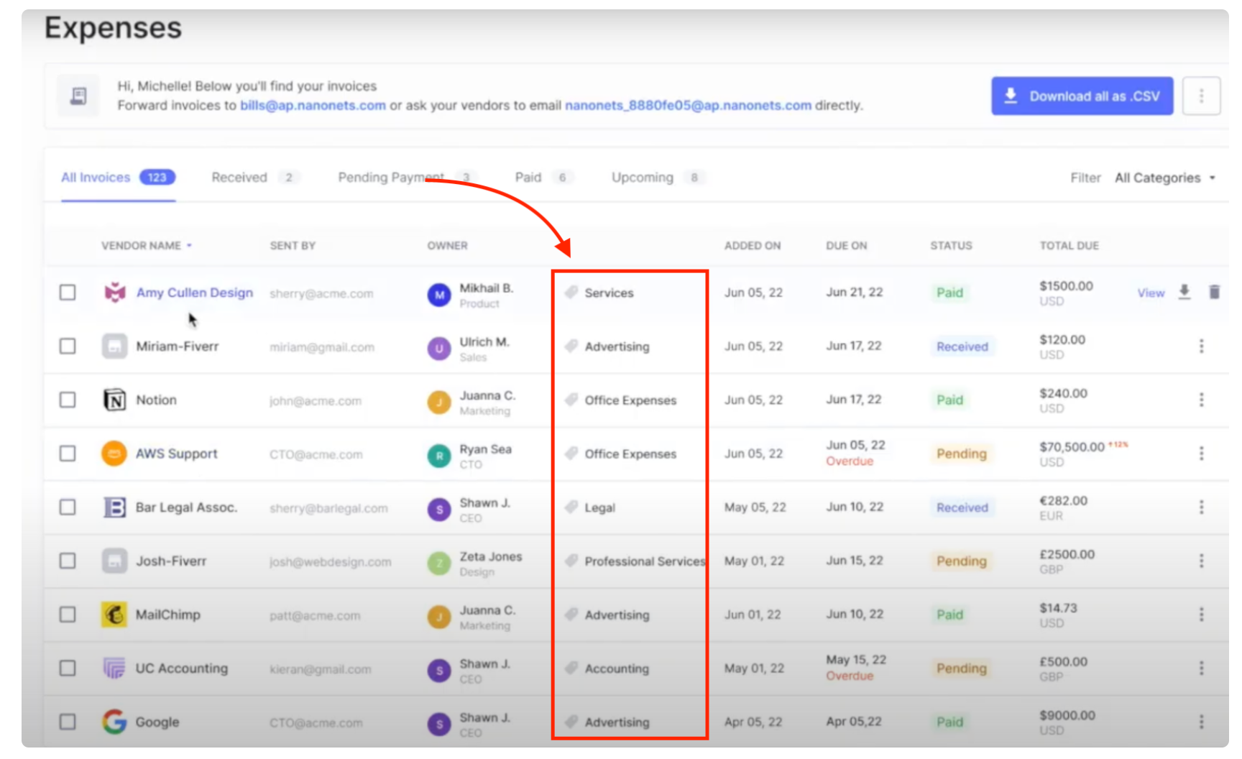
Task: Check the UC Accounting row checkbox
Action: (68, 668)
